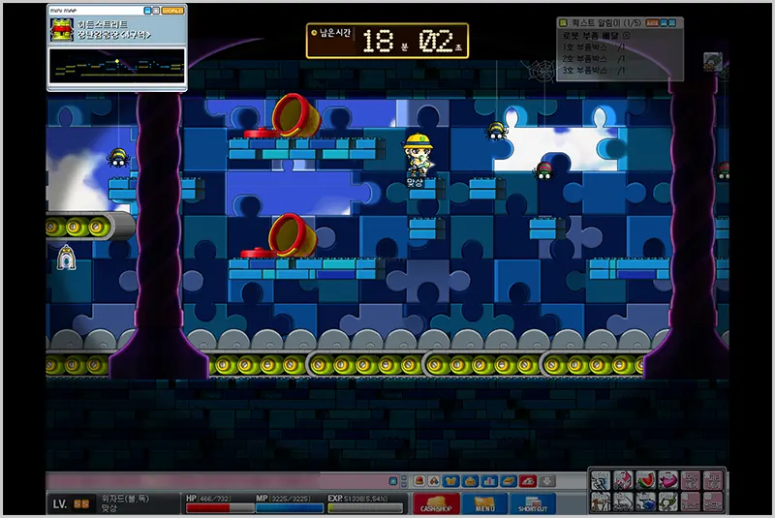Click the chat scroll arrows next to the chat bar

click(404, 481)
